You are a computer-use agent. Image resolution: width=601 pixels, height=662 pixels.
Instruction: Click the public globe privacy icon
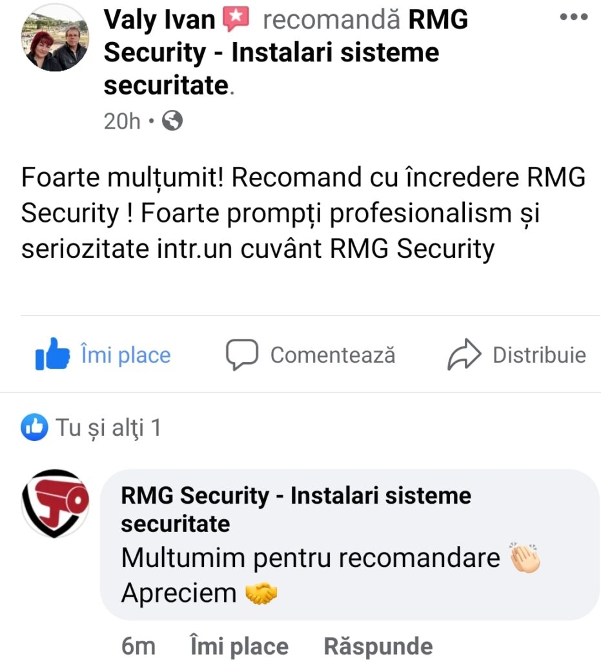coord(172,121)
